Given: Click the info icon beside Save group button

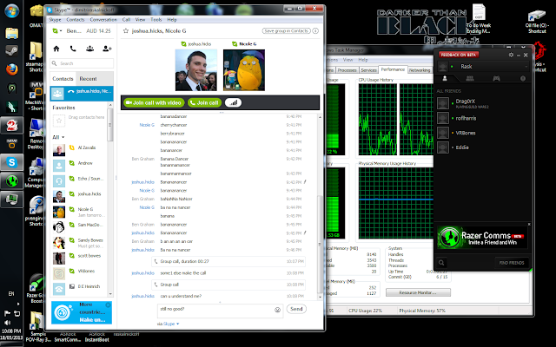Looking at the screenshot, I should pyautogui.click(x=315, y=31).
